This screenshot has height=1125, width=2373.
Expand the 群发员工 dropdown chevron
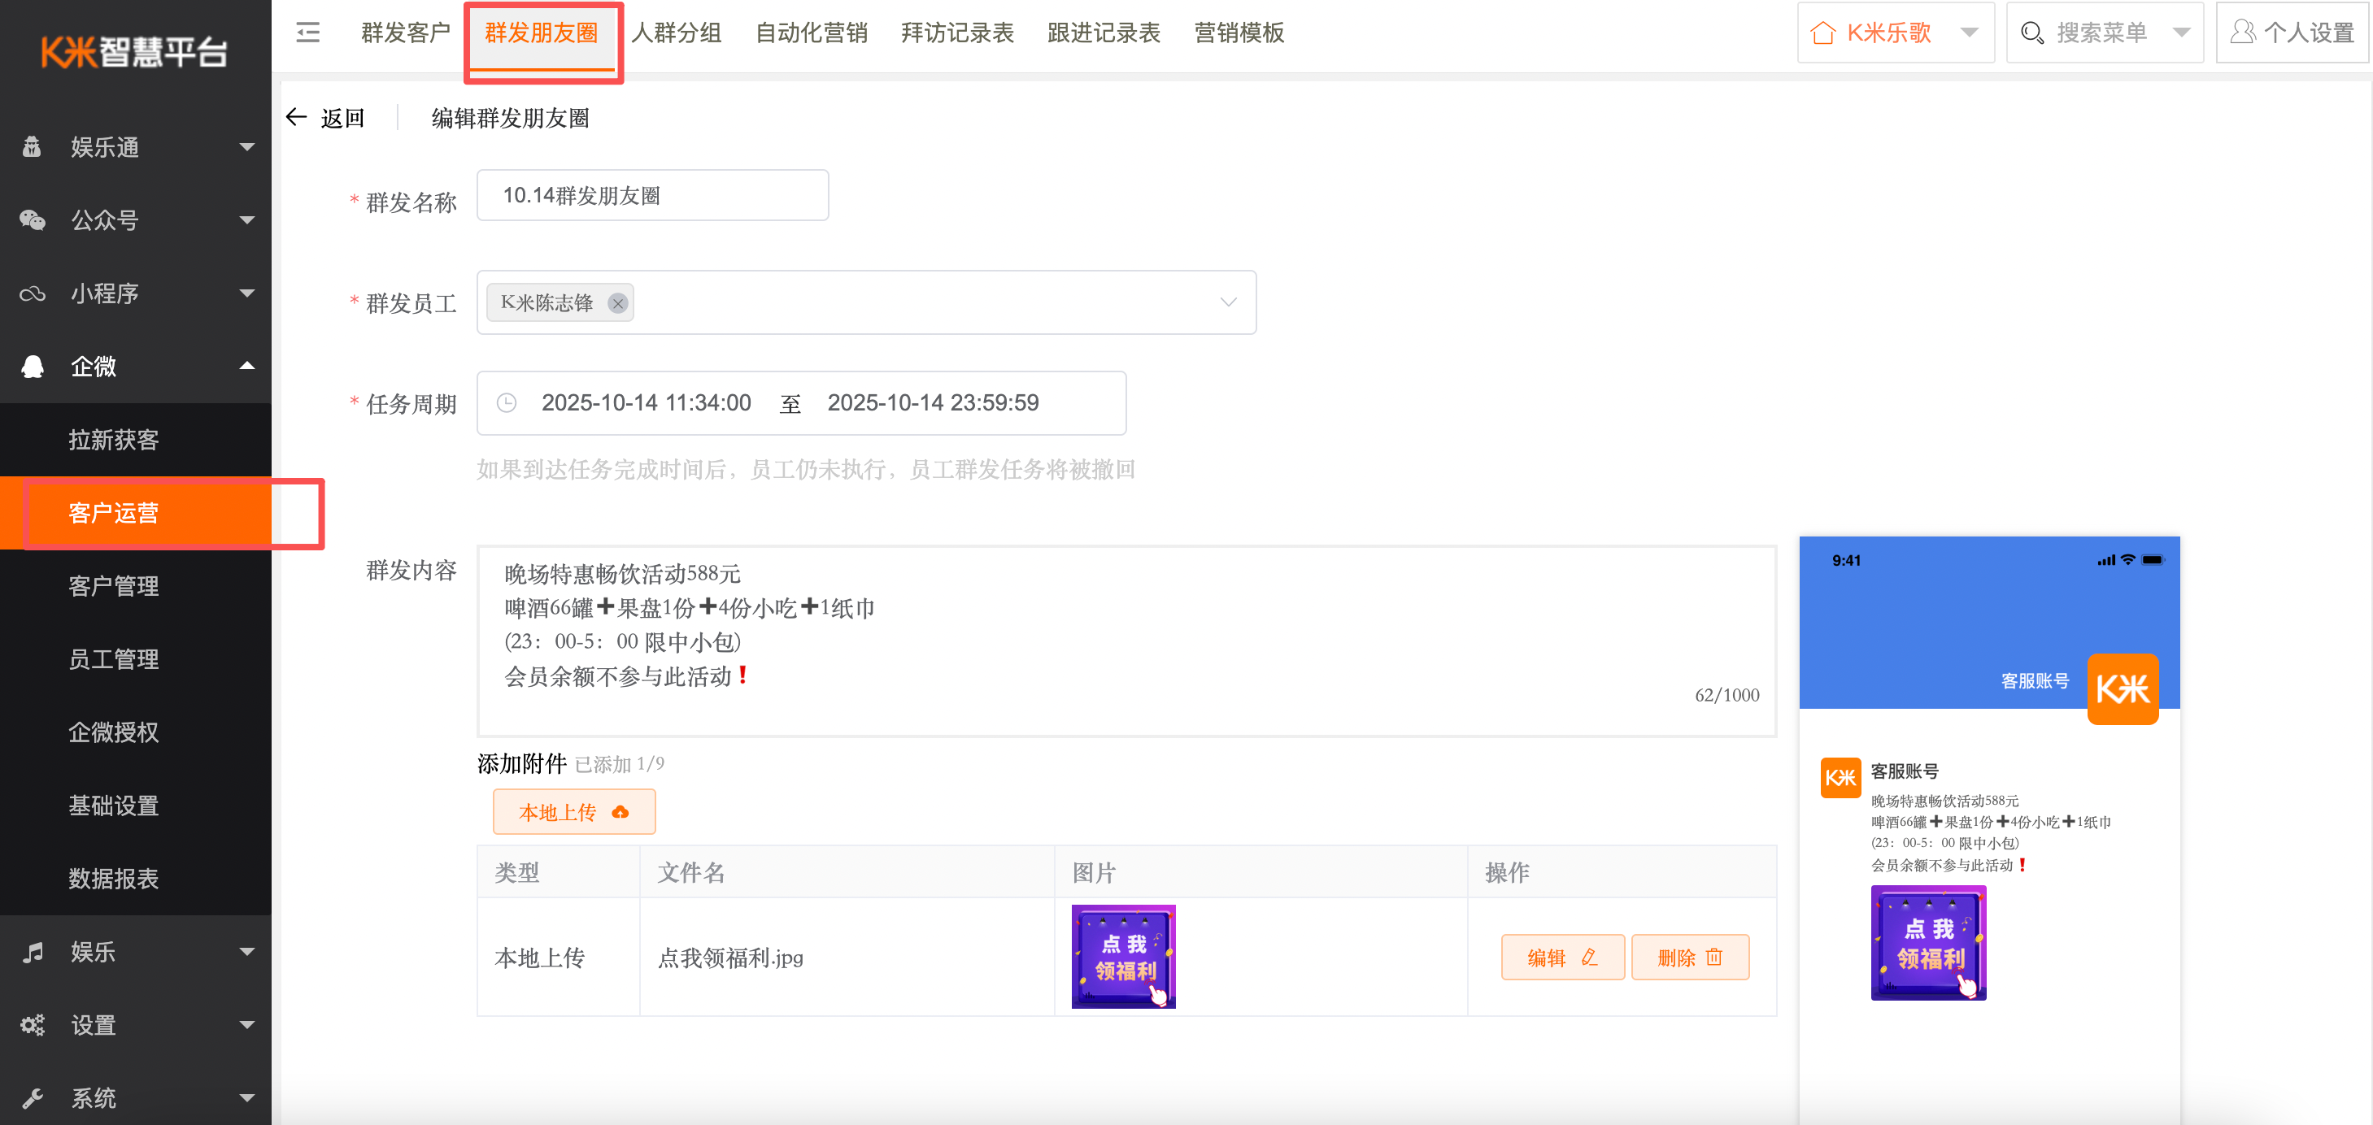pyautogui.click(x=1227, y=302)
